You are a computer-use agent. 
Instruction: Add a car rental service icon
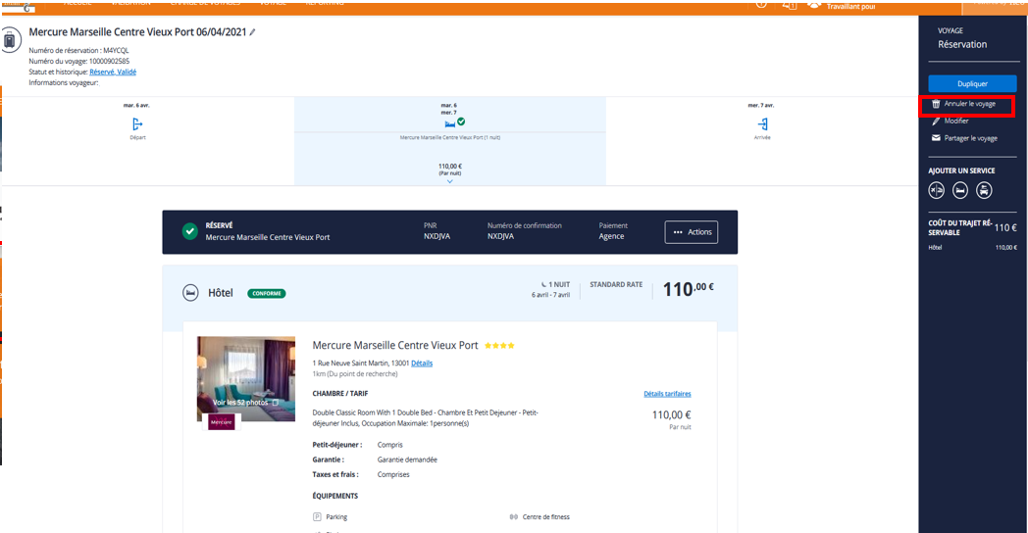click(x=984, y=190)
